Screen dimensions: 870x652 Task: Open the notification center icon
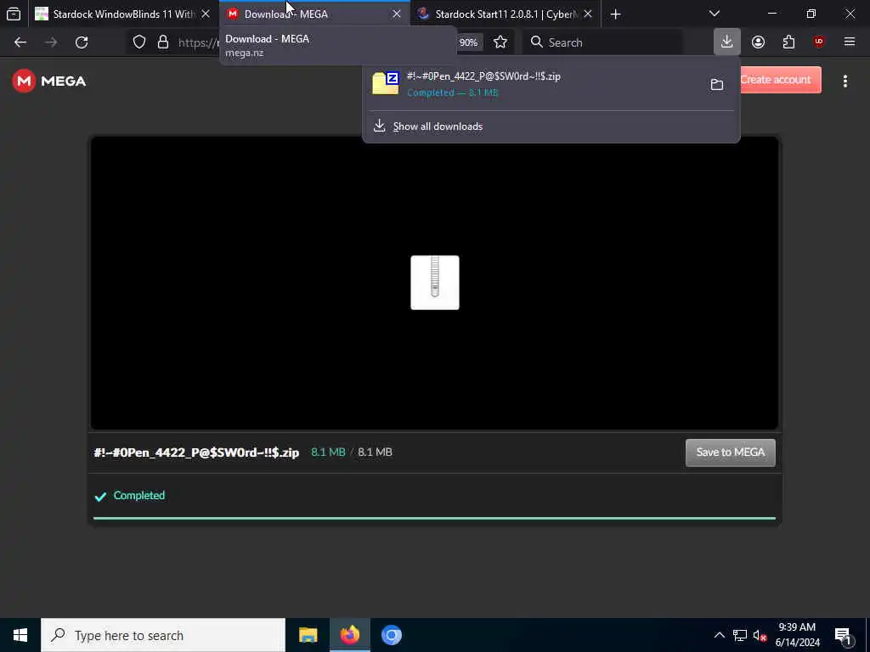point(844,635)
